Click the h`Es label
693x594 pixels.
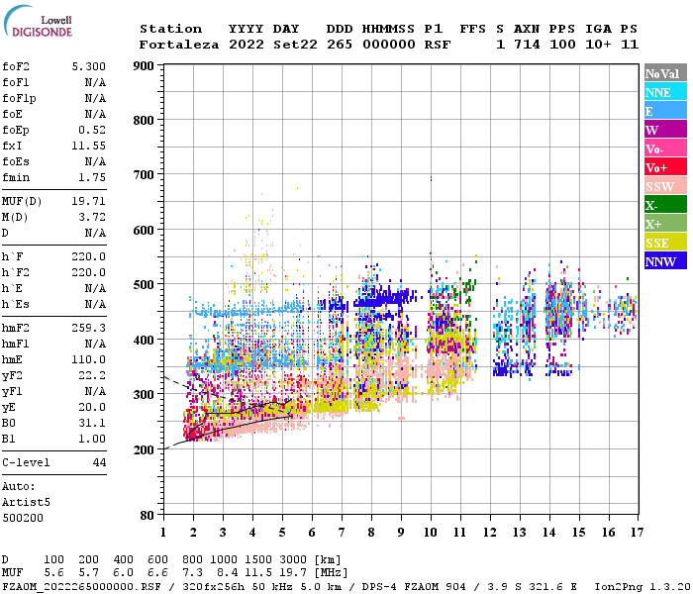pos(16,305)
